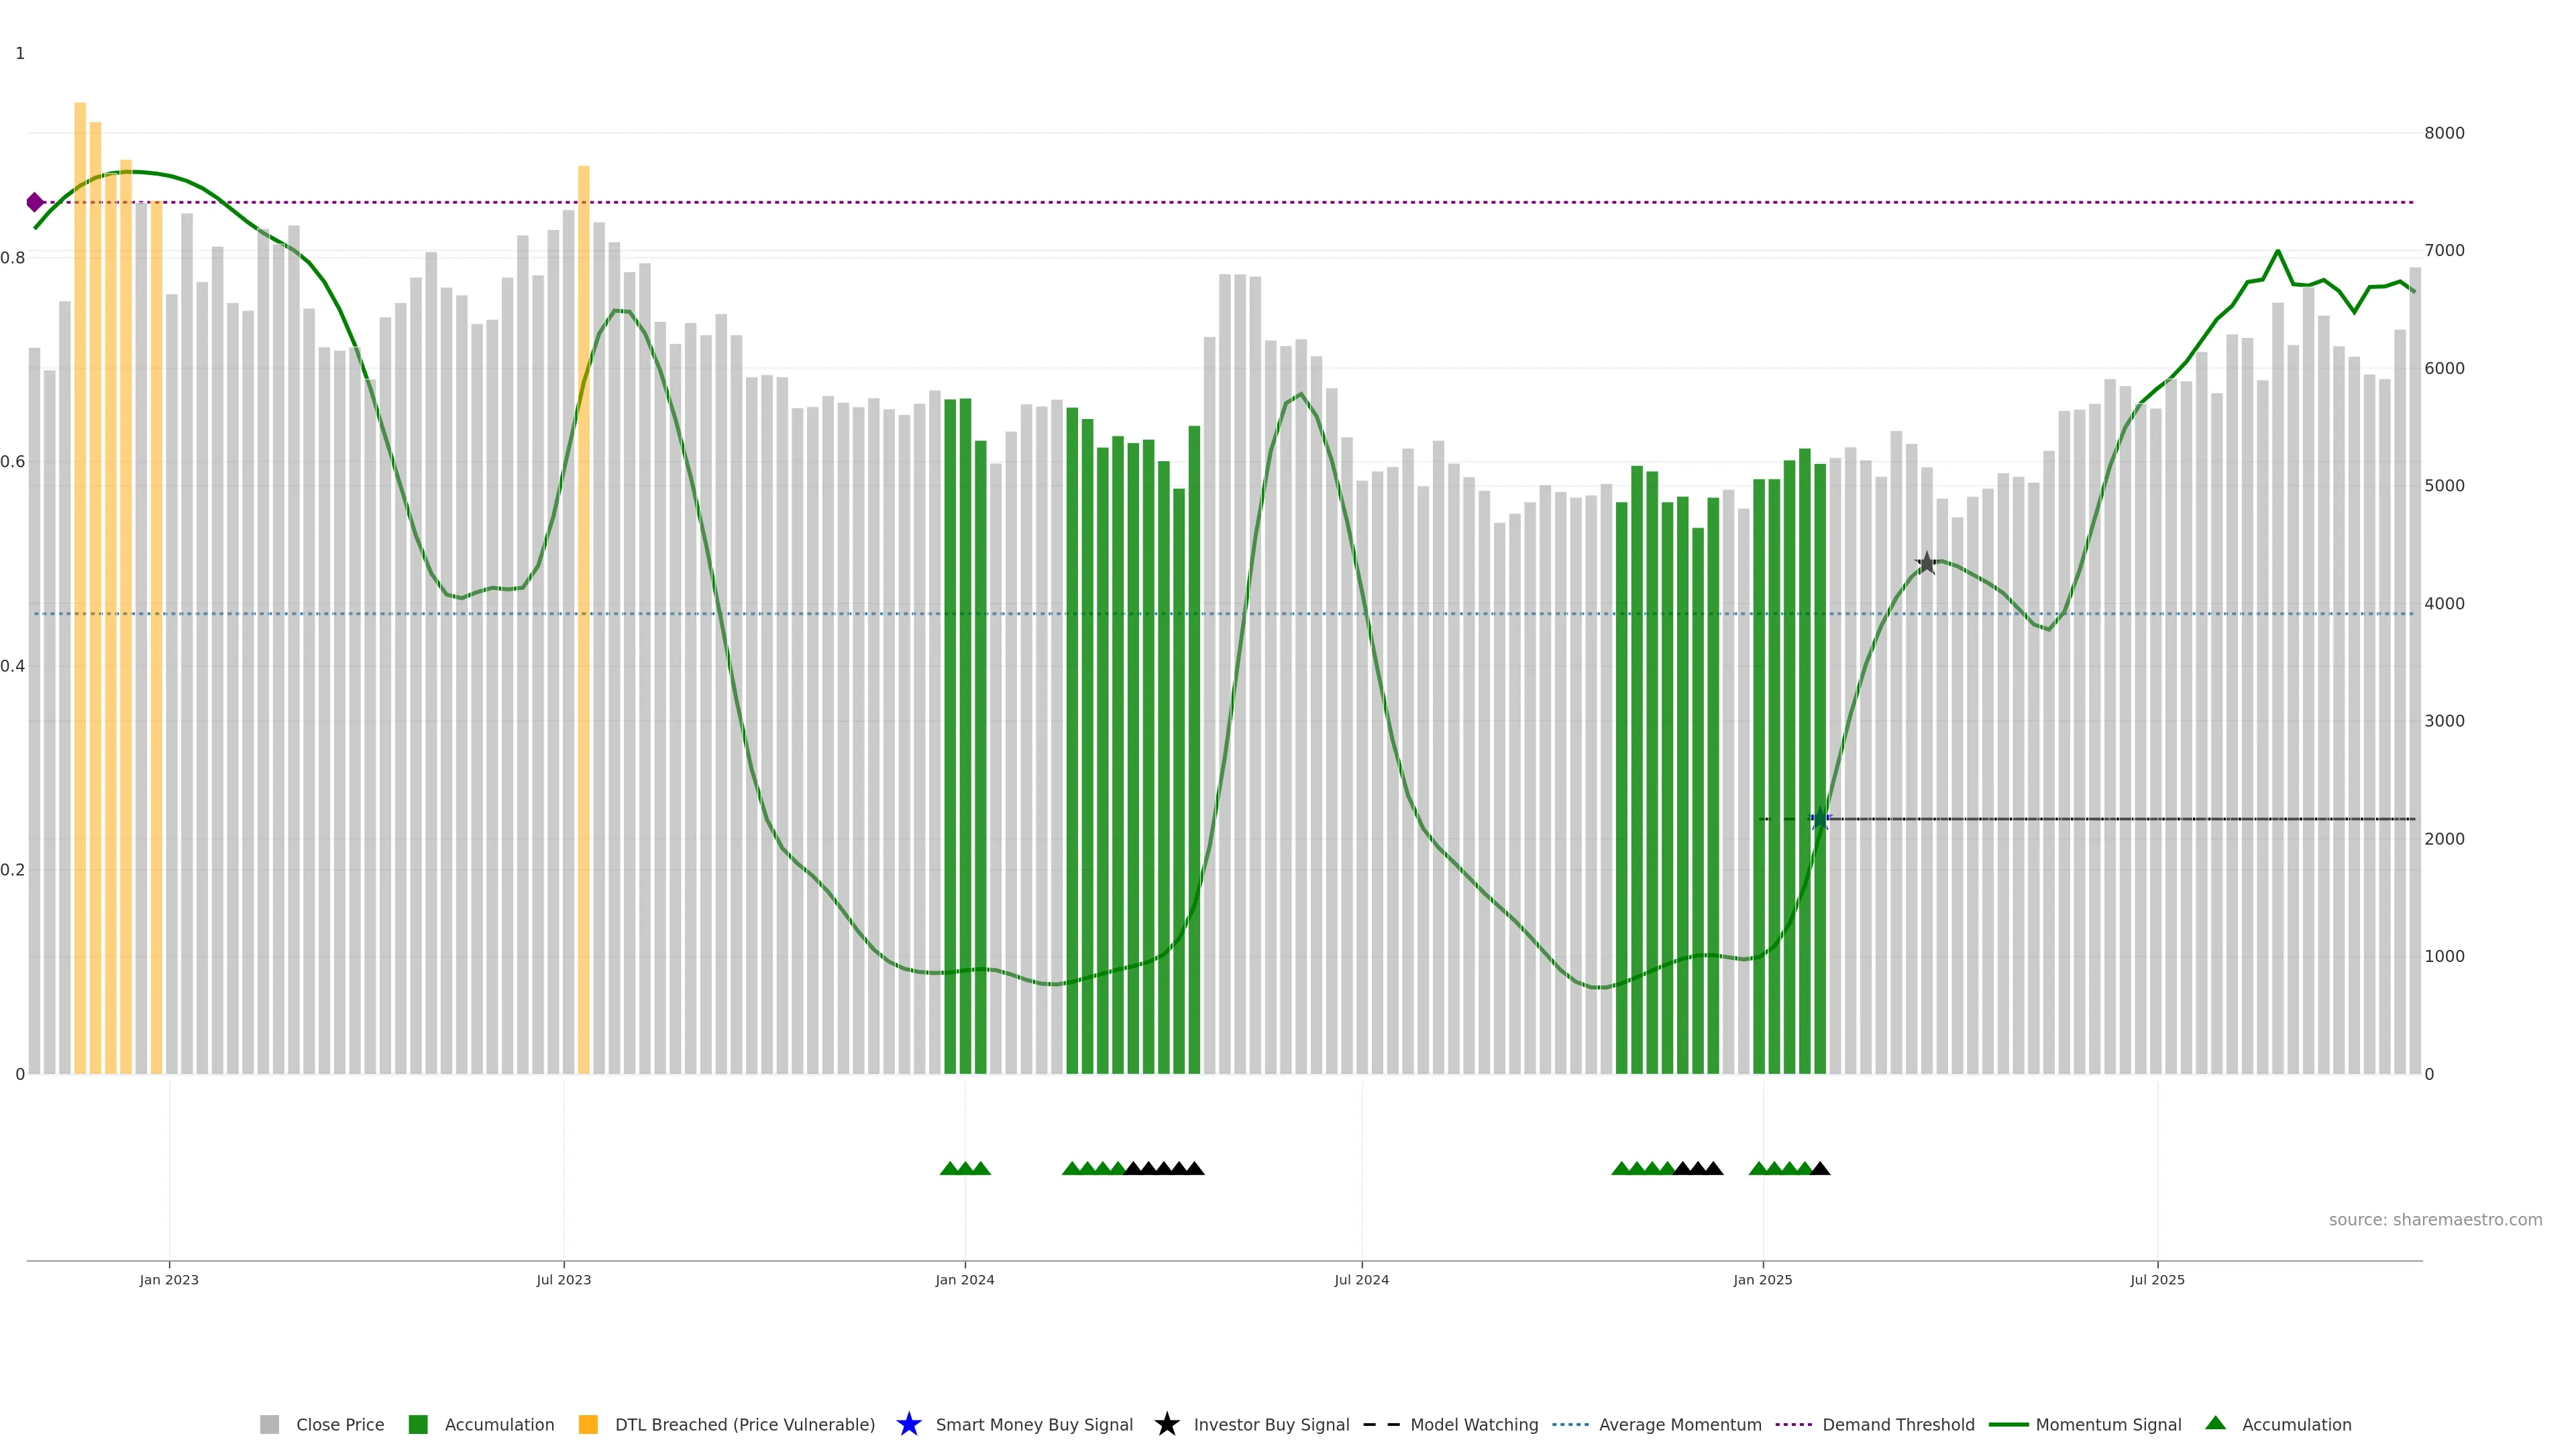Click the green triangle Accumulation legend icon
This screenshot has height=1448, width=2576.
point(2215,1423)
